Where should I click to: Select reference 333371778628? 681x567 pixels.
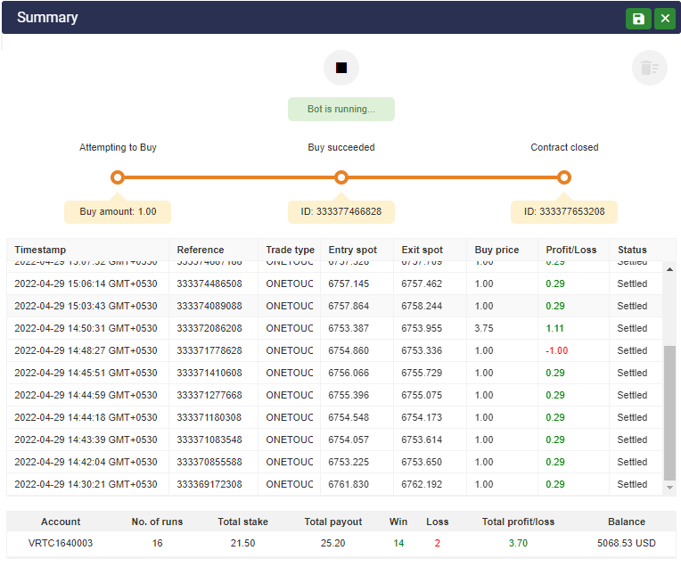click(209, 350)
